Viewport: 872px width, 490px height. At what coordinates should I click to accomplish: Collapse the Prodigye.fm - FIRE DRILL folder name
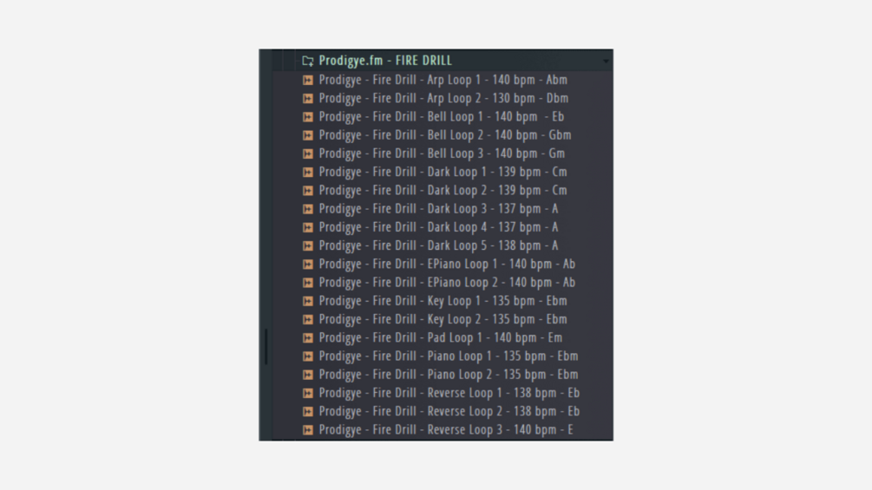tap(385, 61)
